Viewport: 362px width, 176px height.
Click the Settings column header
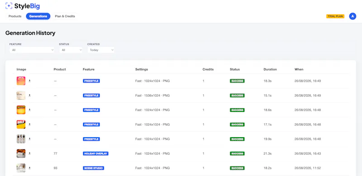[142, 69]
